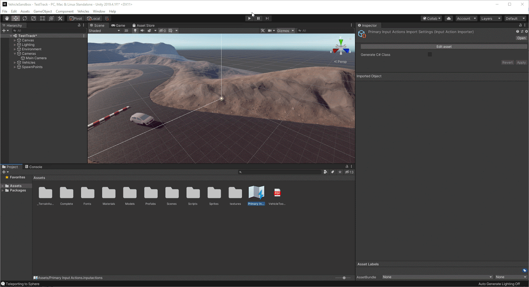Open the Component menu

(x=64, y=11)
